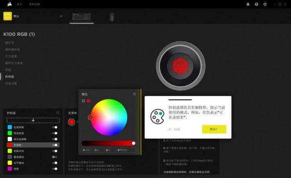Focus the hex color code field

click(126, 150)
